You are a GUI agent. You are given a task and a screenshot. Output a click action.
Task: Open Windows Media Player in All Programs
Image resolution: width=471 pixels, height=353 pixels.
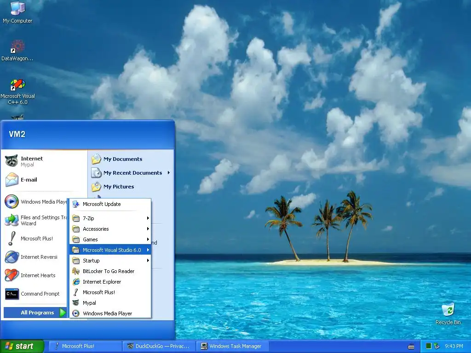(110, 313)
